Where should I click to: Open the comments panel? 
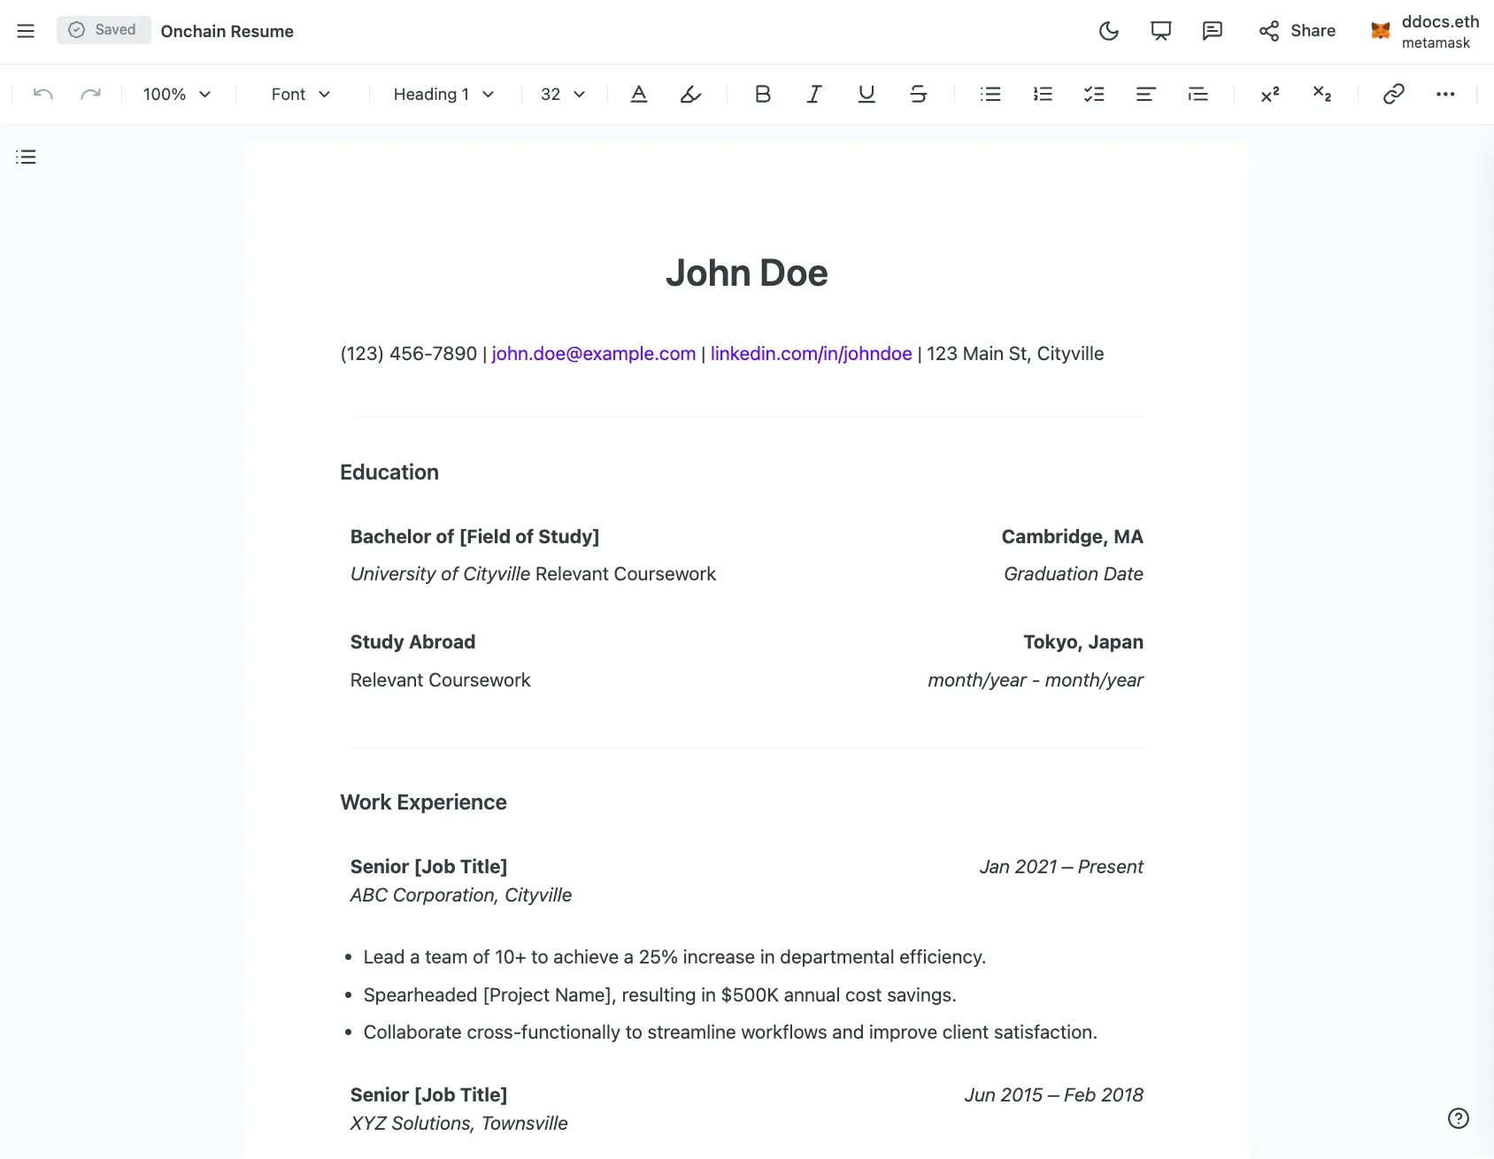point(1212,31)
